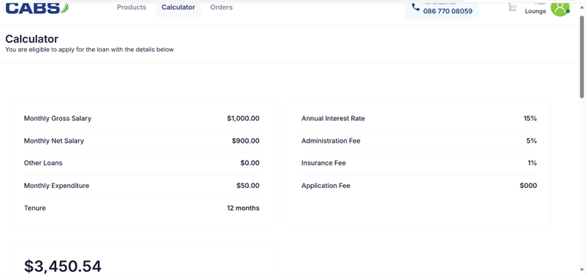The height and width of the screenshot is (274, 587).
Task: Click the Lounge user label
Action: pyautogui.click(x=535, y=11)
